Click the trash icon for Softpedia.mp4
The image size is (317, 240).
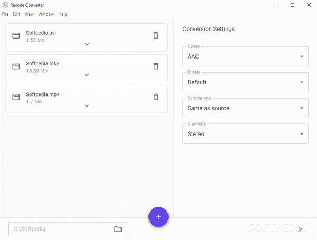click(156, 97)
